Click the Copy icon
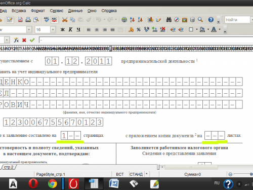Image resolution: width=253 pixels, height=190 pixels. pos(72,20)
